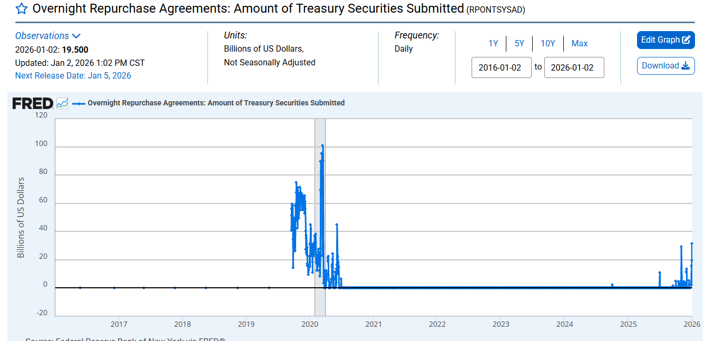
Task: Switch to the 5Y range view
Action: [x=520, y=43]
